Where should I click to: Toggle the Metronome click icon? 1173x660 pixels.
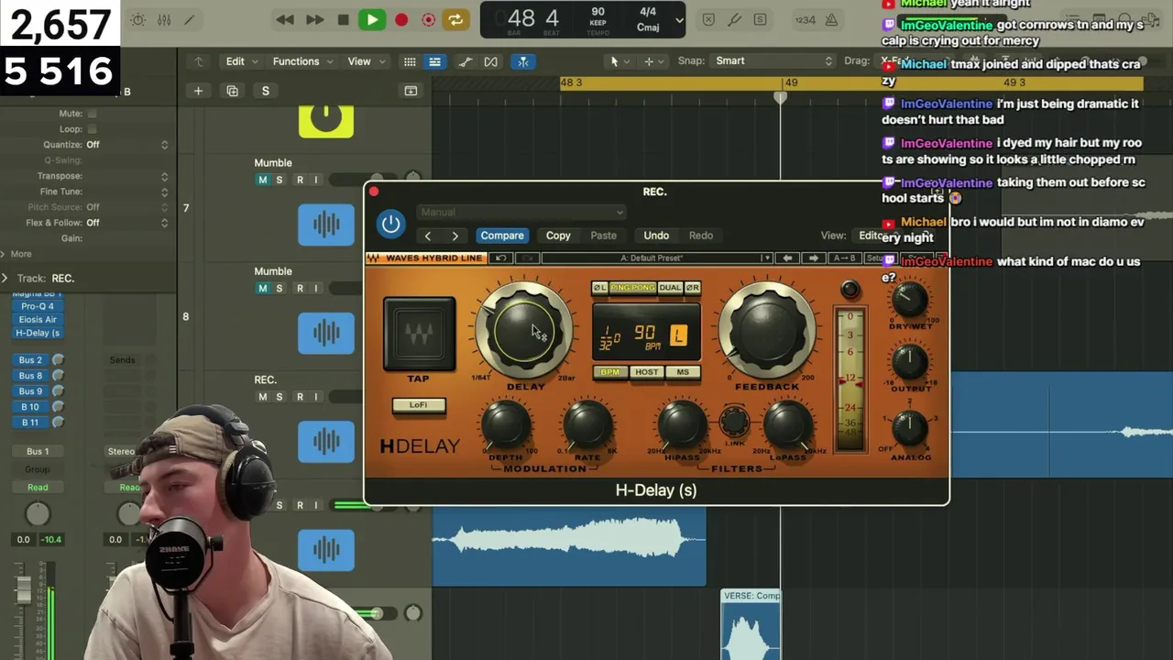pos(831,19)
